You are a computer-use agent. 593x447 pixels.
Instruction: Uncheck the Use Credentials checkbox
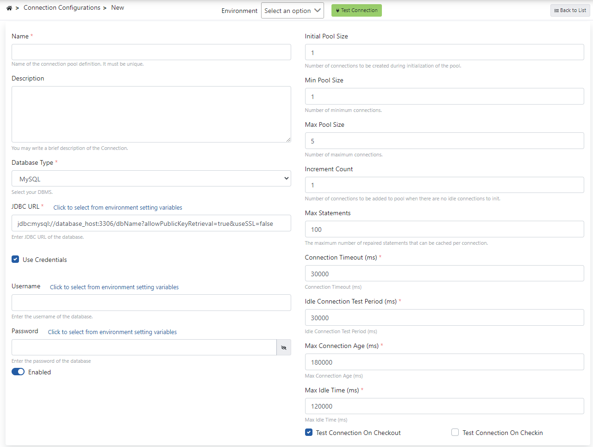point(15,260)
